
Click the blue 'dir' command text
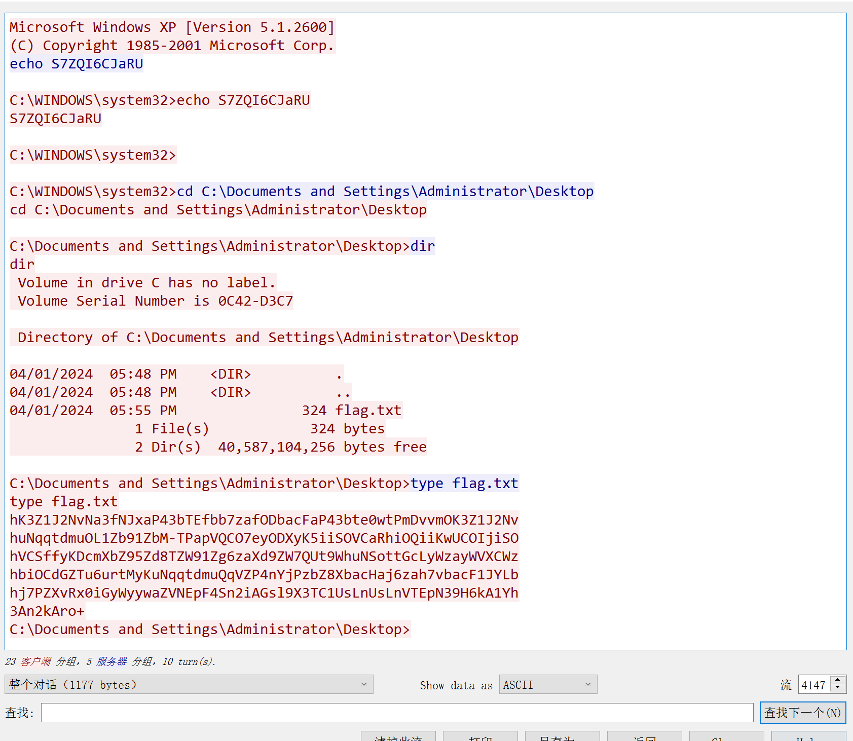pos(423,246)
